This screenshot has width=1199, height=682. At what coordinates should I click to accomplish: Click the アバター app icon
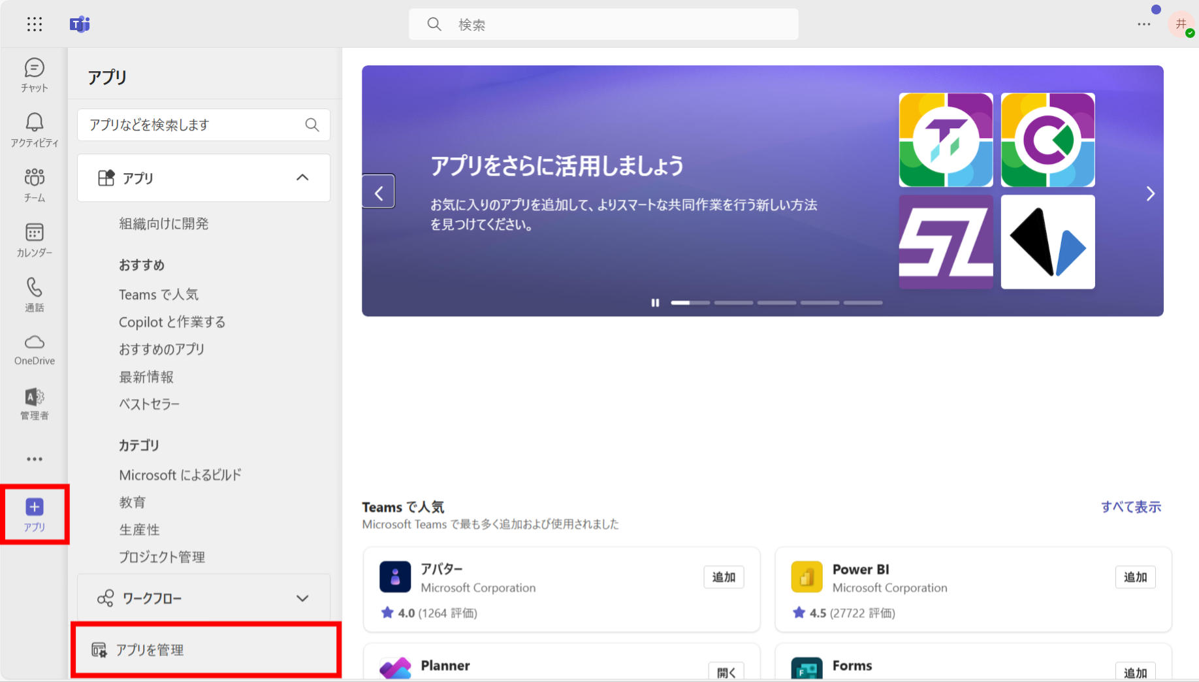tap(395, 577)
